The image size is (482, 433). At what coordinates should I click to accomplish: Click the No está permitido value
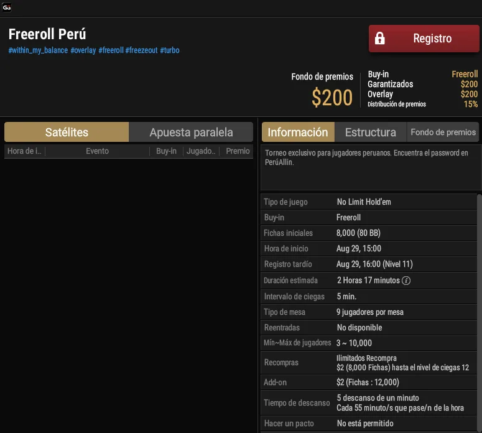tap(365, 424)
